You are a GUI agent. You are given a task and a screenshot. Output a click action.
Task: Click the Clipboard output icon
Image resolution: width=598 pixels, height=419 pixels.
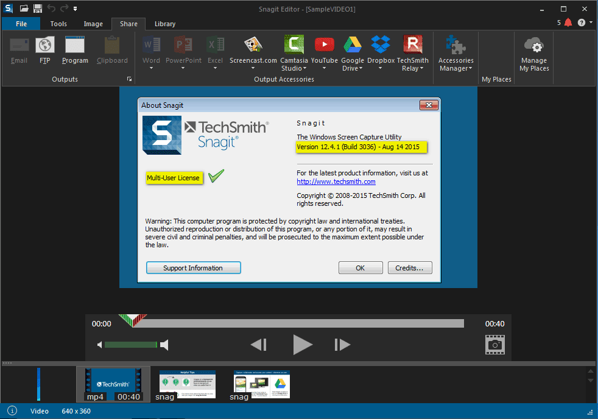(112, 45)
